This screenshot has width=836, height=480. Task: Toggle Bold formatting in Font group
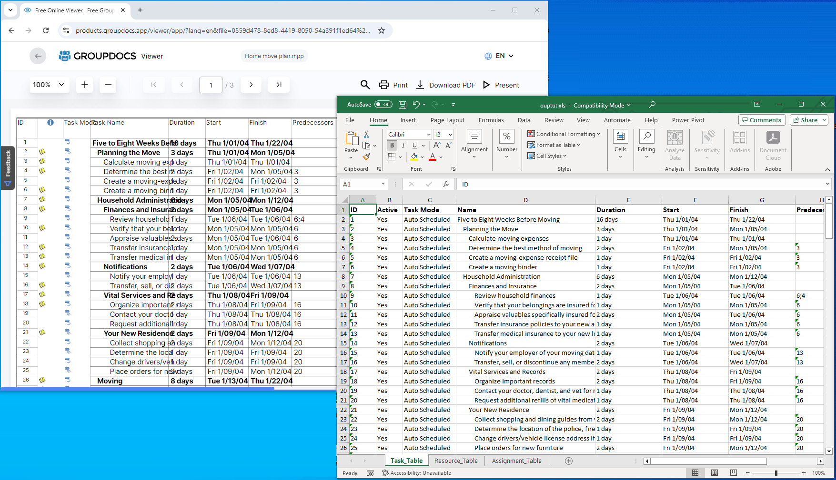[392, 146]
